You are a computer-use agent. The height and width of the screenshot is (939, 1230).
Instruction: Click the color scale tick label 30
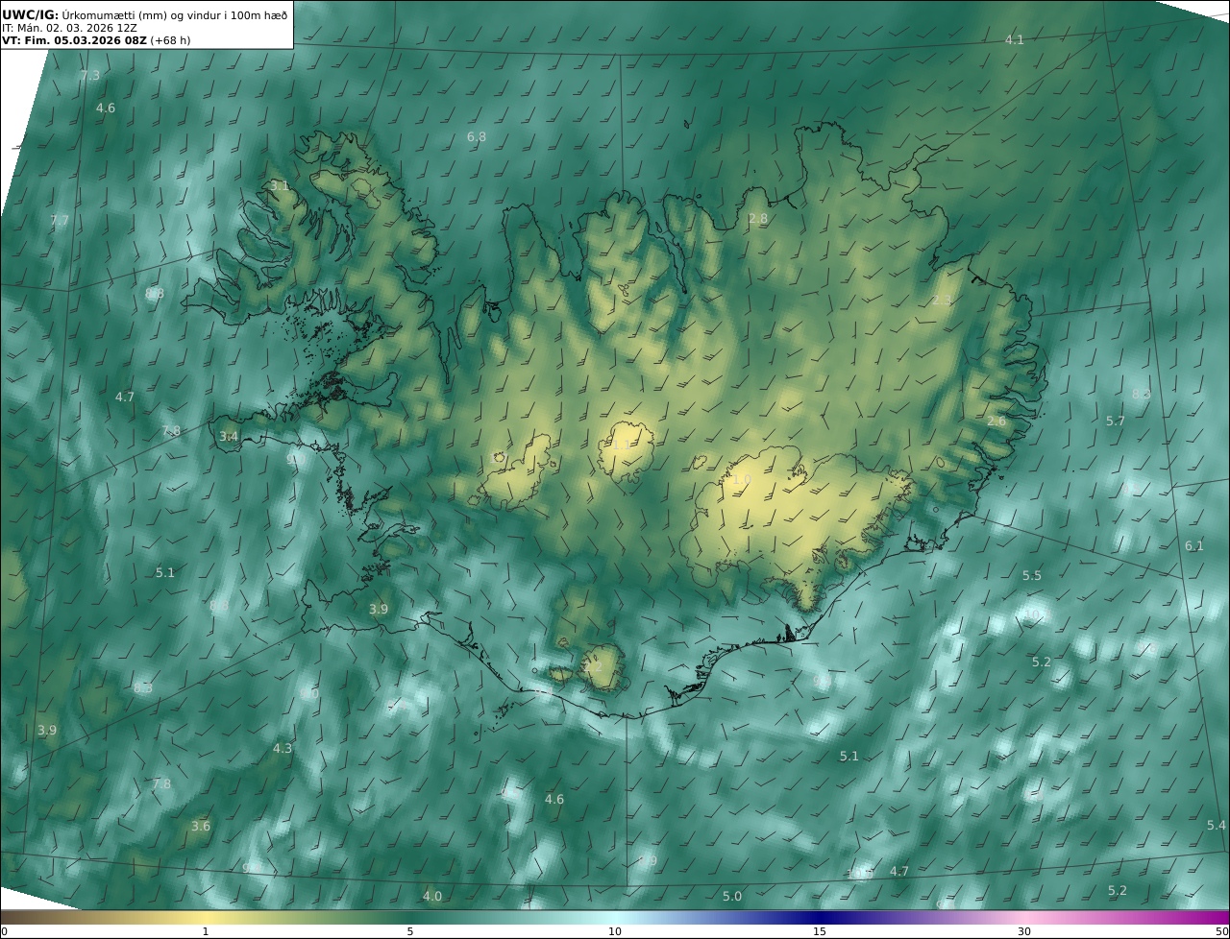pyautogui.click(x=1024, y=931)
